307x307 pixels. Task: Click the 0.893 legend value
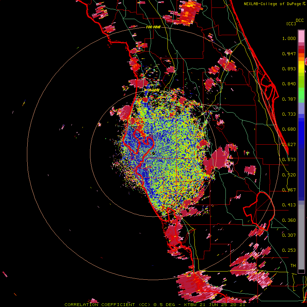coord(289,69)
